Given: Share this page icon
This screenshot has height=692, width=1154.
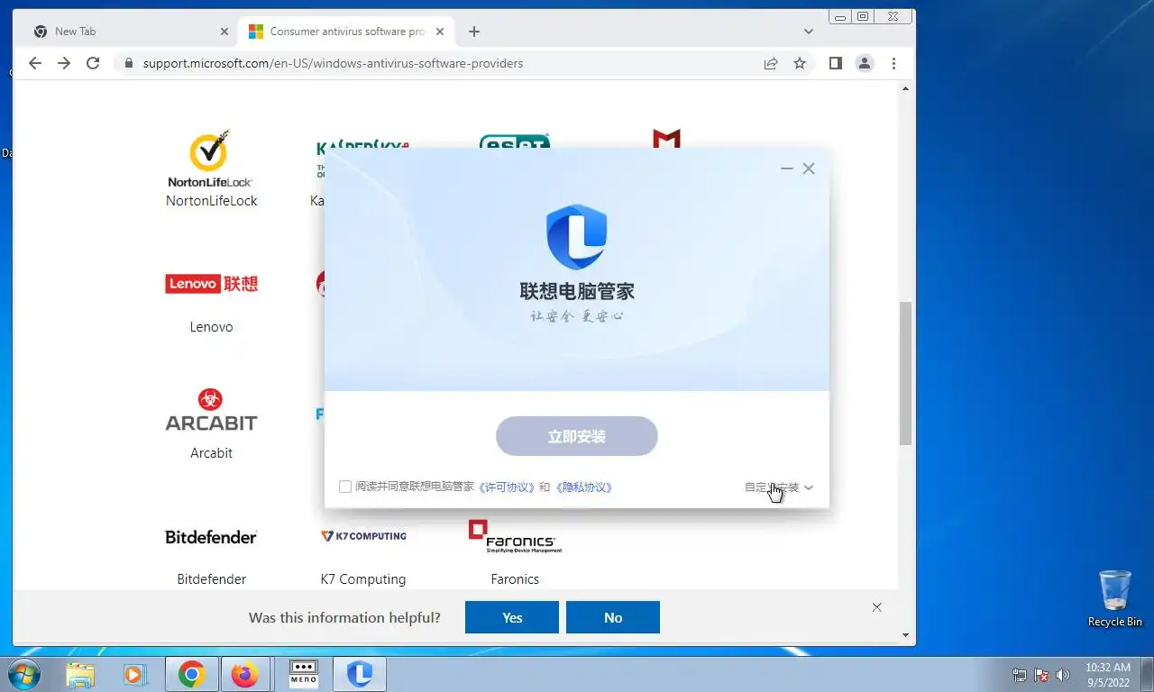Looking at the screenshot, I should 771,63.
